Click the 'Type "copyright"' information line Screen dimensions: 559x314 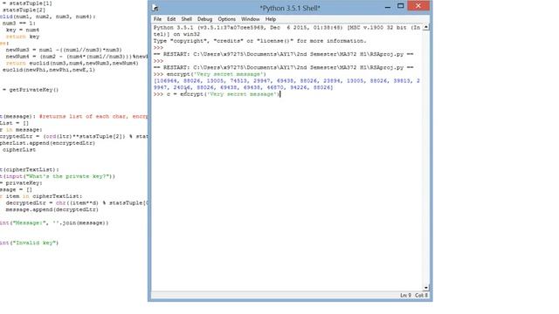[x=260, y=41]
